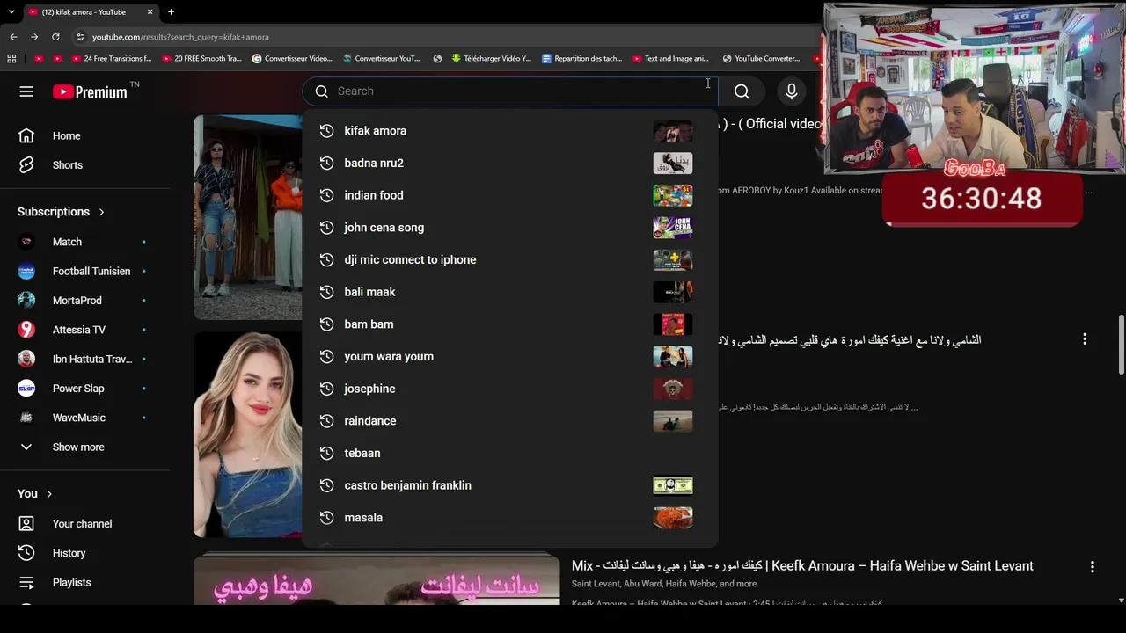Open watch History in sidebar
The width and height of the screenshot is (1126, 633).
pyautogui.click(x=85, y=553)
